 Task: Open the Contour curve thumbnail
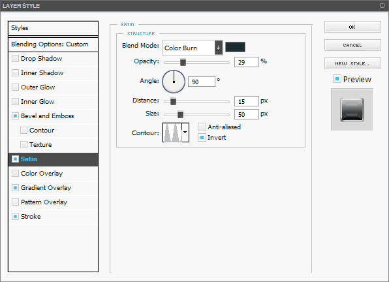(172, 133)
